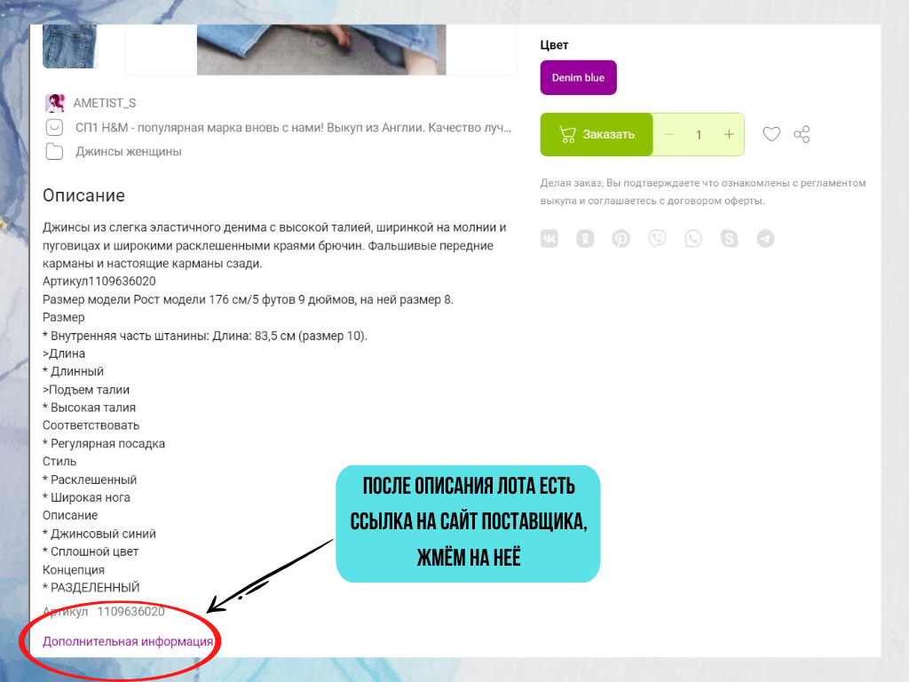909x682 pixels.
Task: Decrease quantity with the minus button
Action: 669,135
